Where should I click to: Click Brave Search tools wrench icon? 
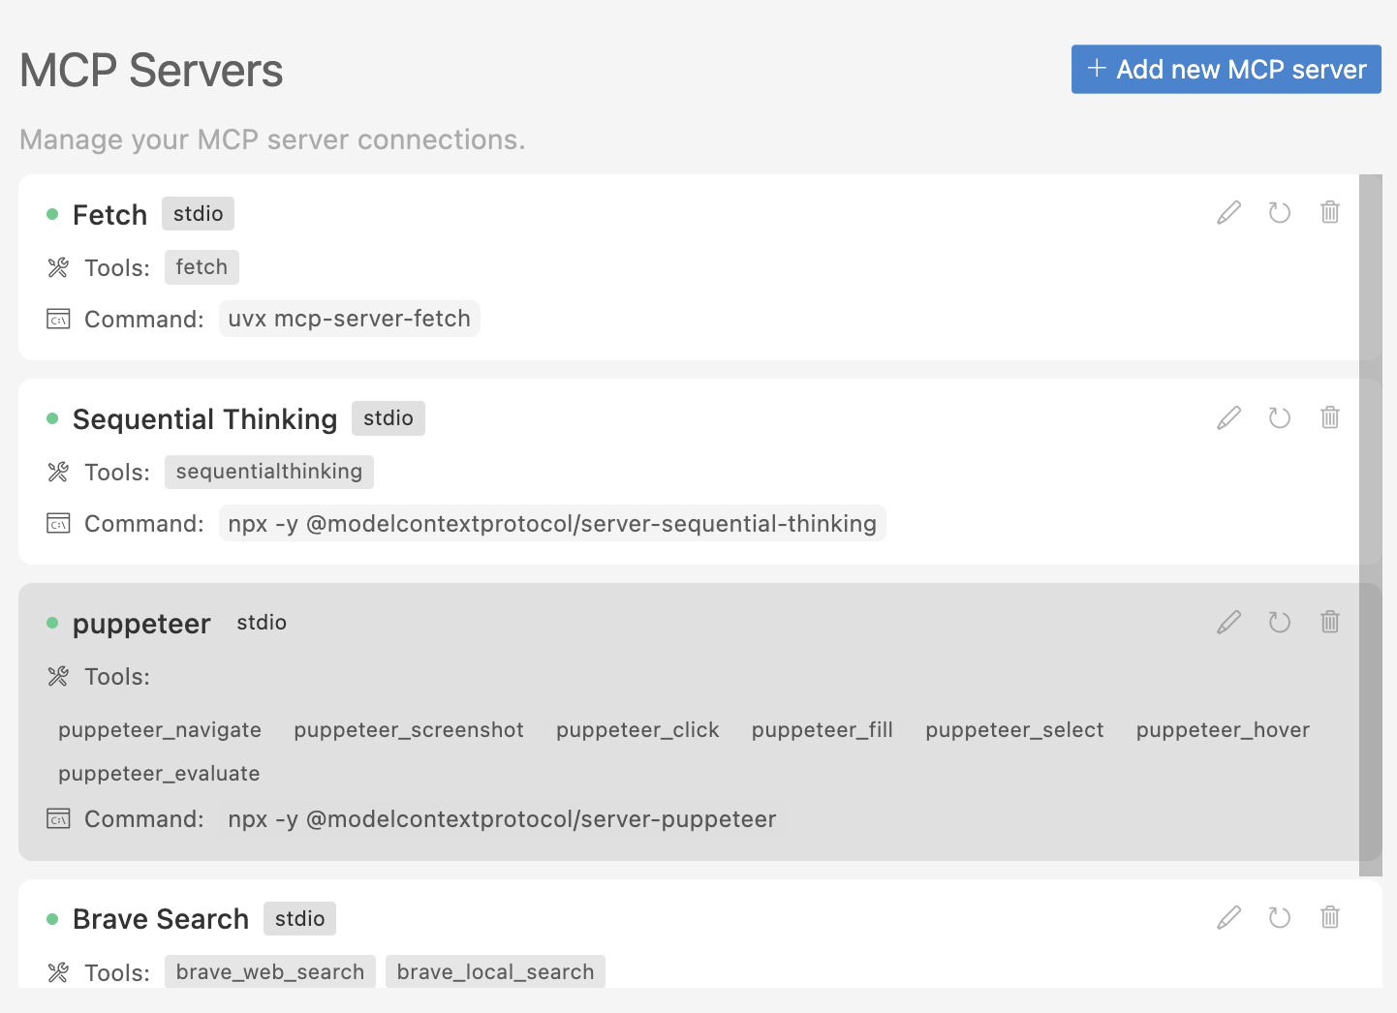(x=58, y=972)
